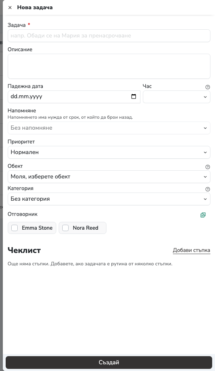Screen dimensions: 215x371
Task: Open the Приоритет dropdown showing Нормален
Action: [x=109, y=152]
